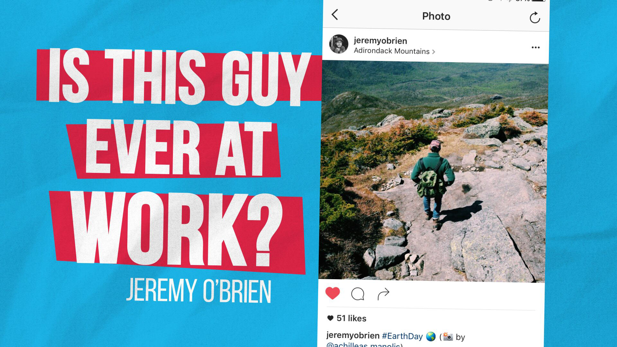
Task: Tap the back arrow in Photo header
Action: [335, 15]
